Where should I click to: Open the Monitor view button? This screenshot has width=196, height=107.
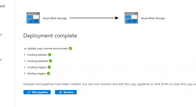click(x=66, y=92)
